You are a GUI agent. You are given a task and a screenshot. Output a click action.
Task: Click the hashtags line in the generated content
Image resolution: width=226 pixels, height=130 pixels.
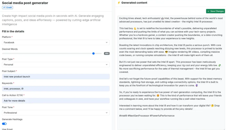146,116
